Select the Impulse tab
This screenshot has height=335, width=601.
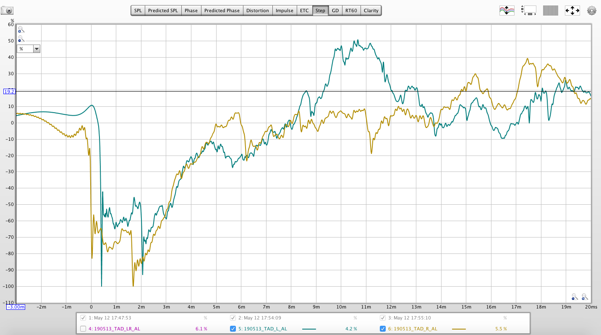point(285,11)
